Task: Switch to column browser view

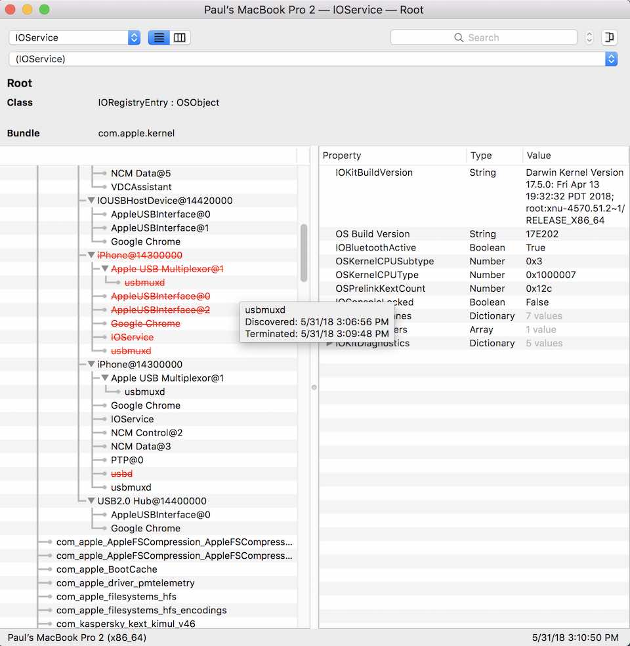Action: pos(180,37)
